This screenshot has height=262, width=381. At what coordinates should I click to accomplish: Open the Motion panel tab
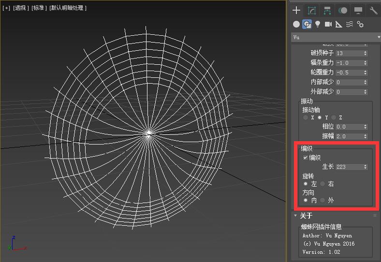[343, 11]
